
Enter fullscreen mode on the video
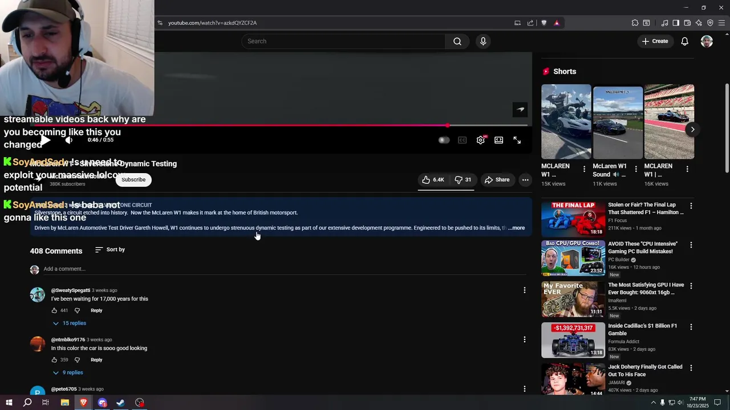[517, 140]
